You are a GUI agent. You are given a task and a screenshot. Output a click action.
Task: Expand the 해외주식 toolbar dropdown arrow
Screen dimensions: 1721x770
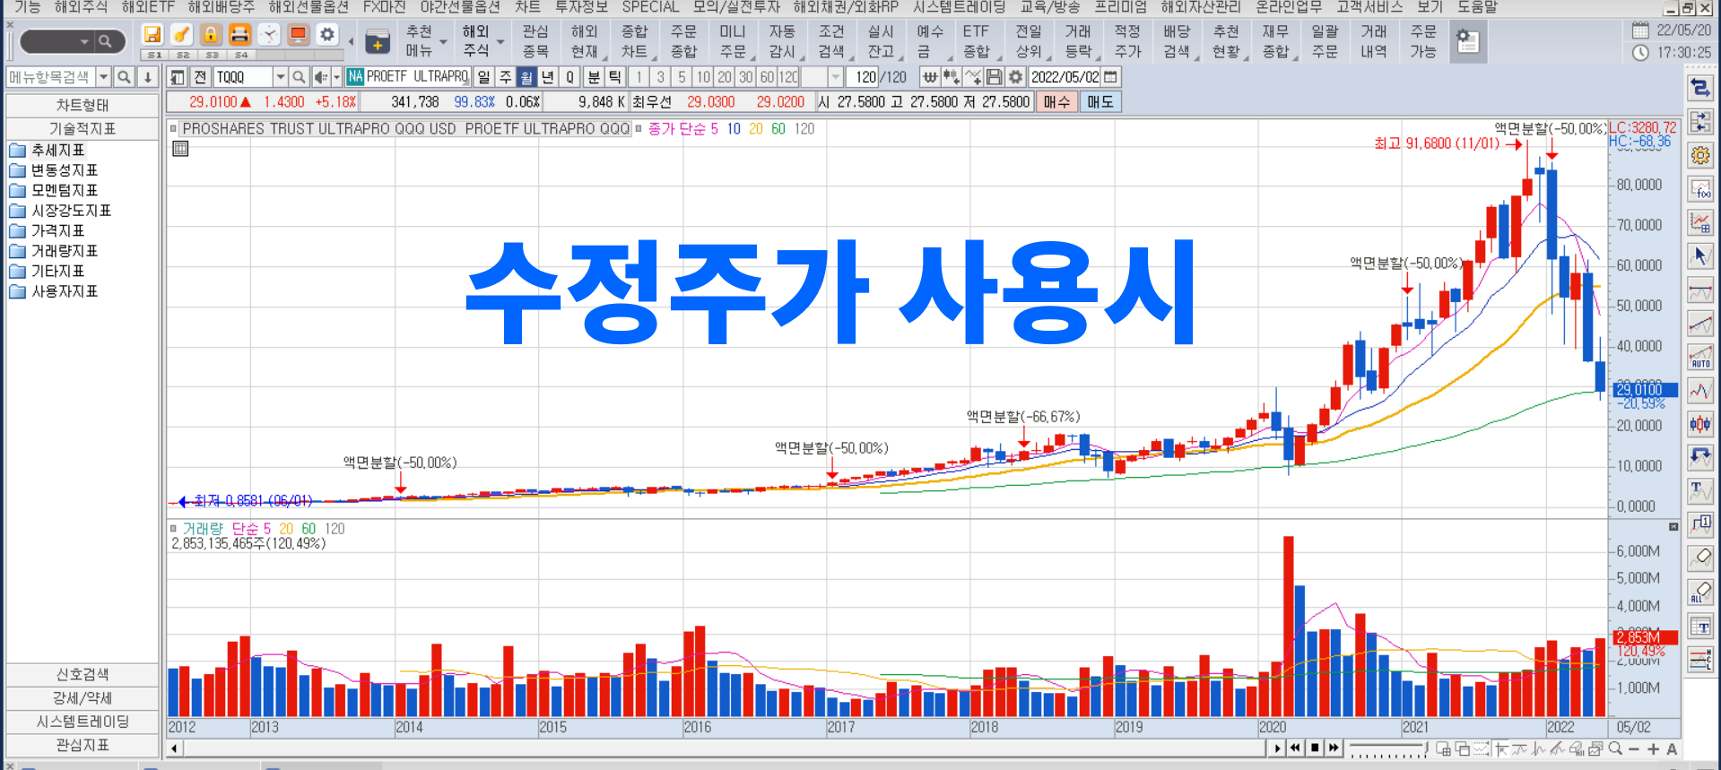coord(500,41)
